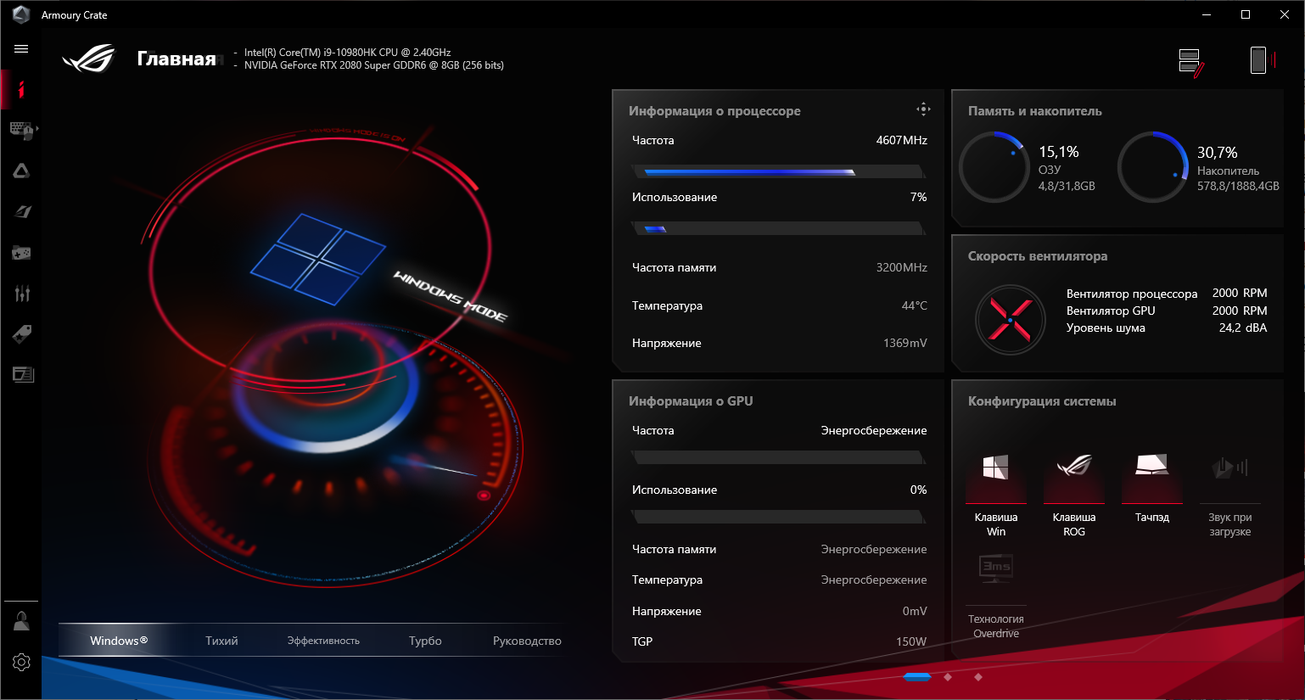Click the fan speed spinner icon
The height and width of the screenshot is (700, 1305).
(1010, 320)
